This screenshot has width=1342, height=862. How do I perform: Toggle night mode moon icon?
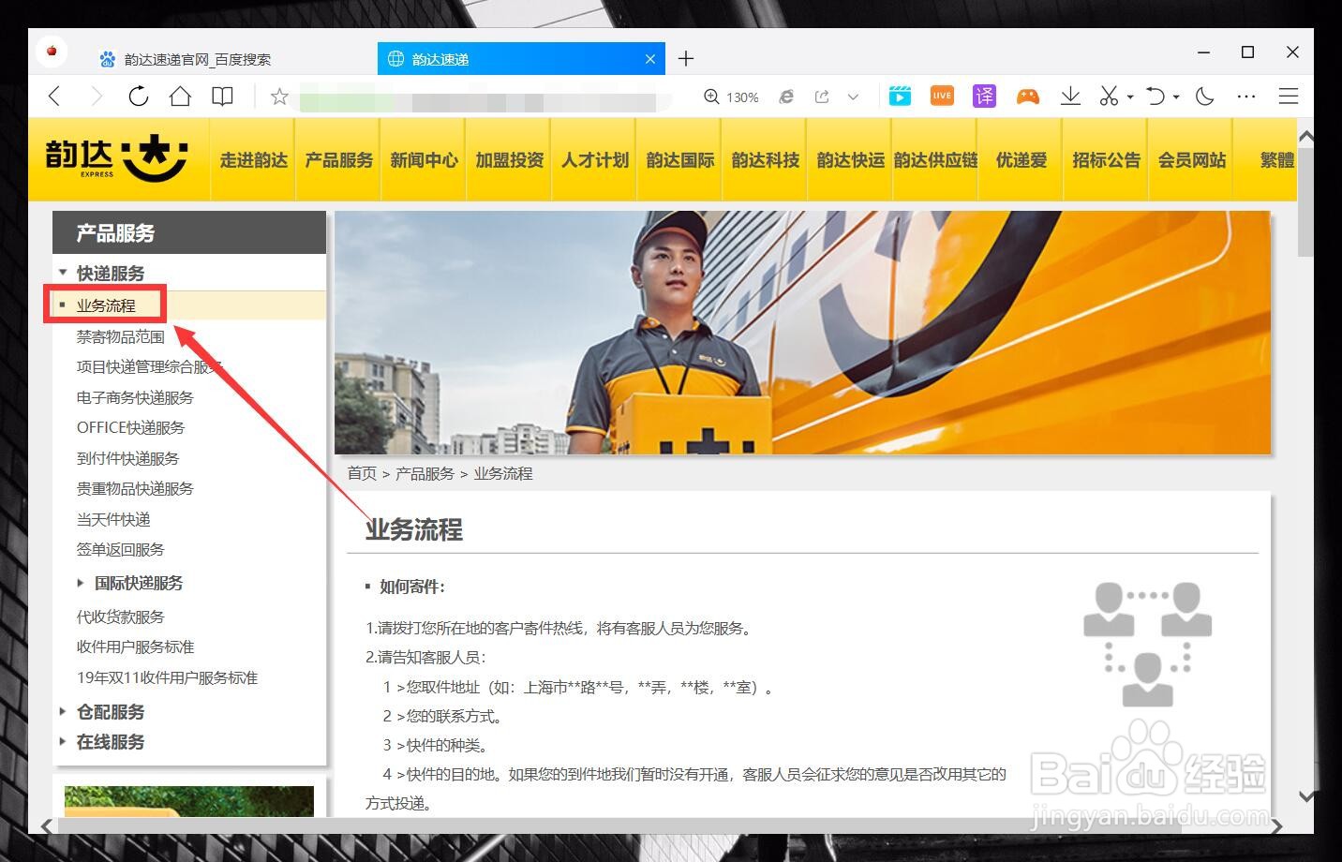point(1205,96)
